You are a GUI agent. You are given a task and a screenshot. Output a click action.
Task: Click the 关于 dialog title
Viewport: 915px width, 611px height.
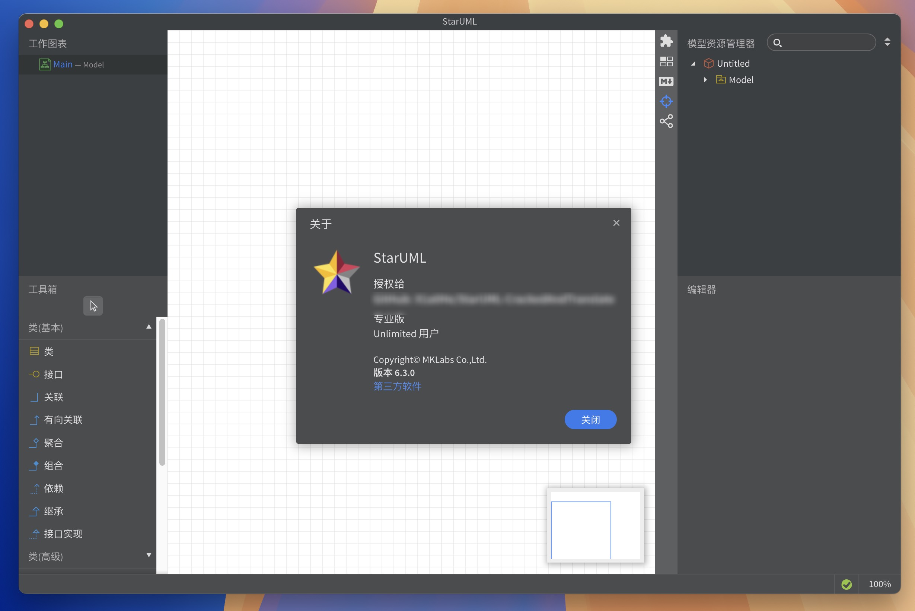[x=321, y=224]
